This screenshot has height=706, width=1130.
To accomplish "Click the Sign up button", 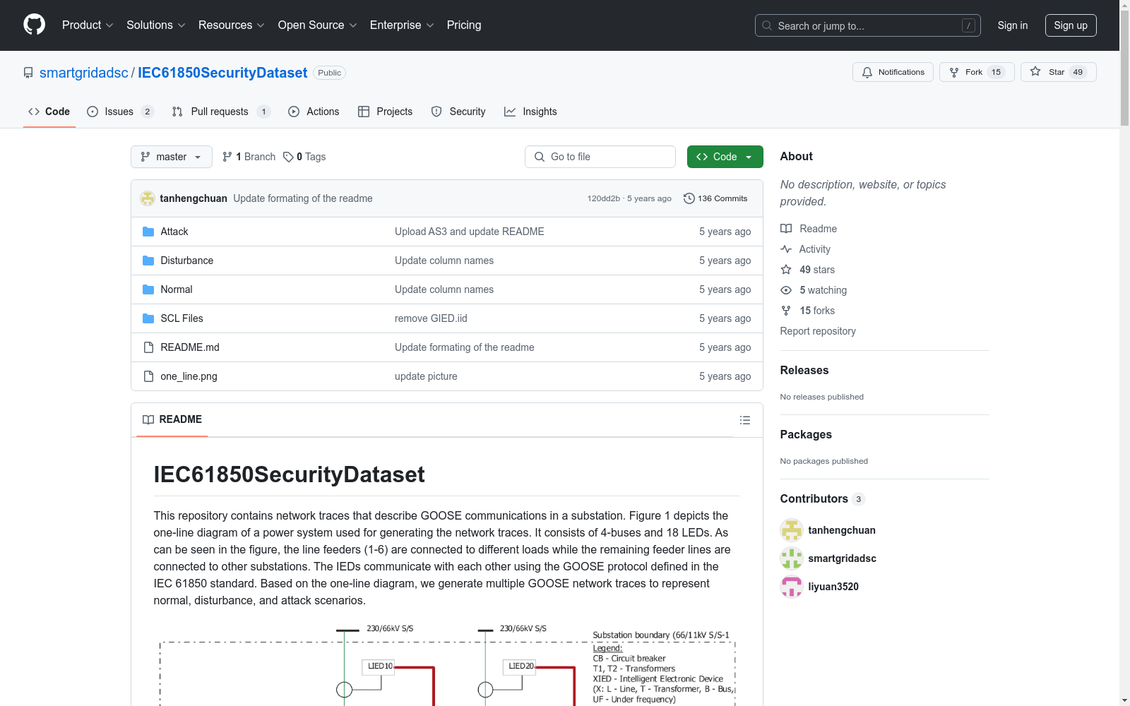I will point(1071,25).
